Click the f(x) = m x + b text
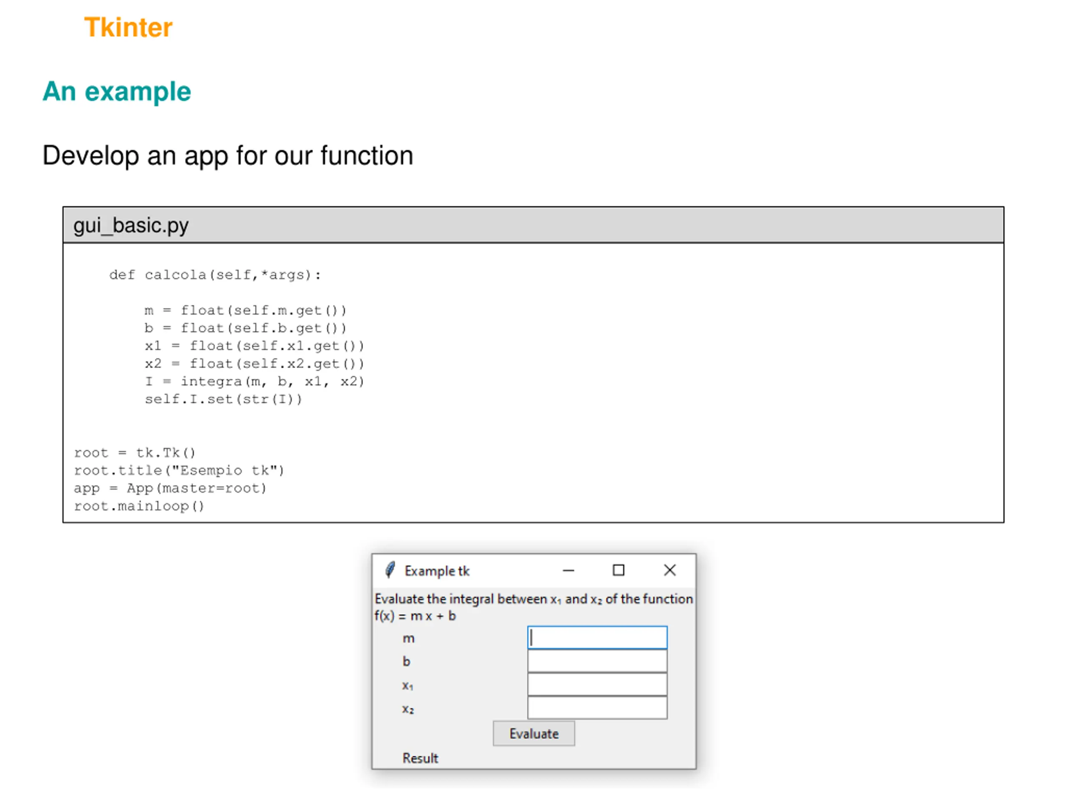The image size is (1067, 800). [415, 616]
